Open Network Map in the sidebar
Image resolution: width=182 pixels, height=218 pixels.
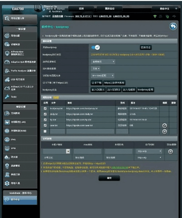[20, 36]
